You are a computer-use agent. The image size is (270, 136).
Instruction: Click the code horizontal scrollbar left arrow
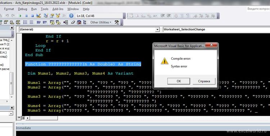[x=27, y=118]
